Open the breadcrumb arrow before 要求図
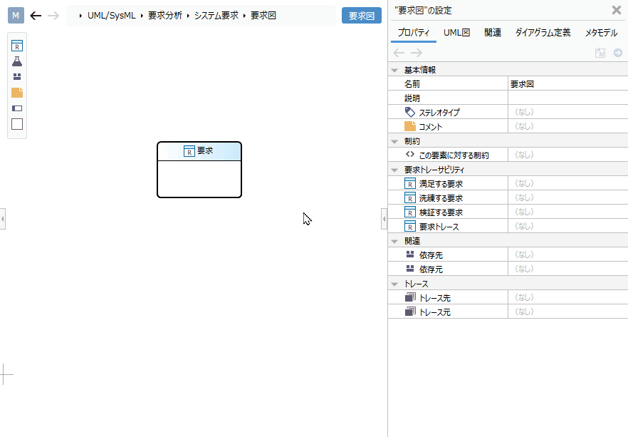Image resolution: width=628 pixels, height=437 pixels. 244,16
